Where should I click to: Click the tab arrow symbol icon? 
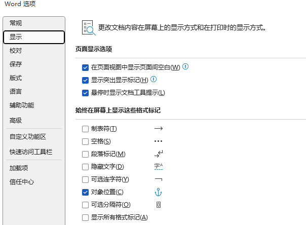pos(158,129)
